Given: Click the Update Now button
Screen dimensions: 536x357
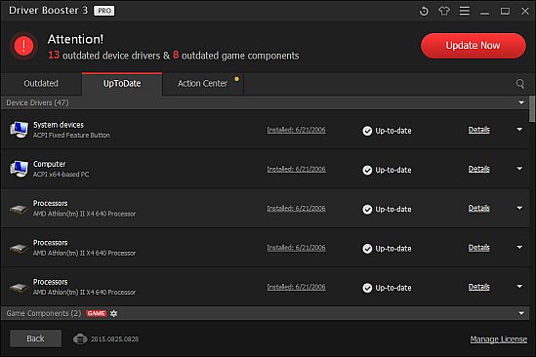Looking at the screenshot, I should pyautogui.click(x=474, y=46).
